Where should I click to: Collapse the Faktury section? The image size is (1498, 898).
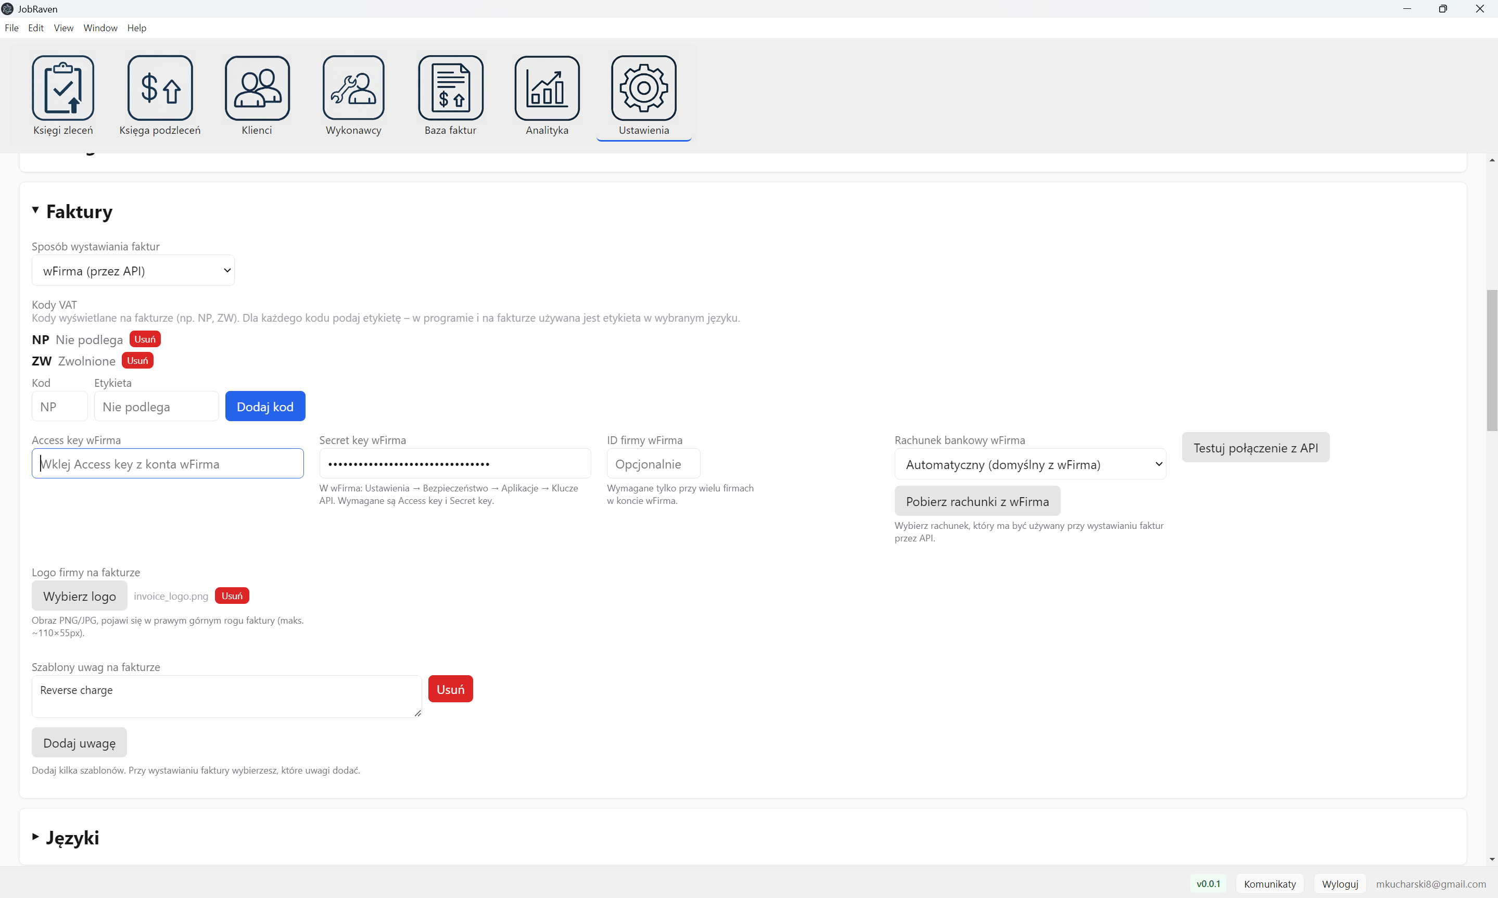point(36,211)
